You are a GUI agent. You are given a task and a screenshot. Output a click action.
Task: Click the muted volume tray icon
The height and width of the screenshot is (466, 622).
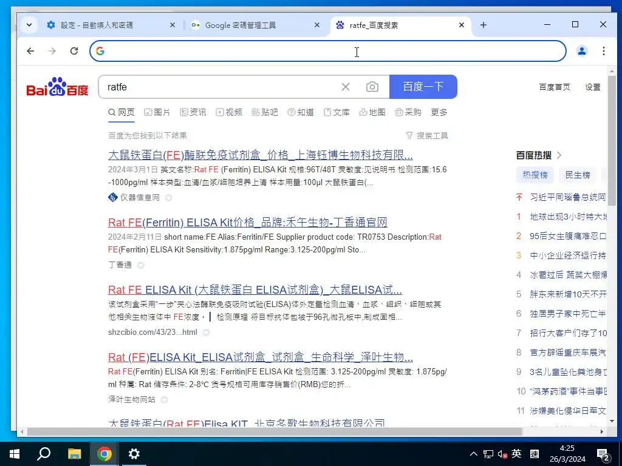tap(502, 454)
